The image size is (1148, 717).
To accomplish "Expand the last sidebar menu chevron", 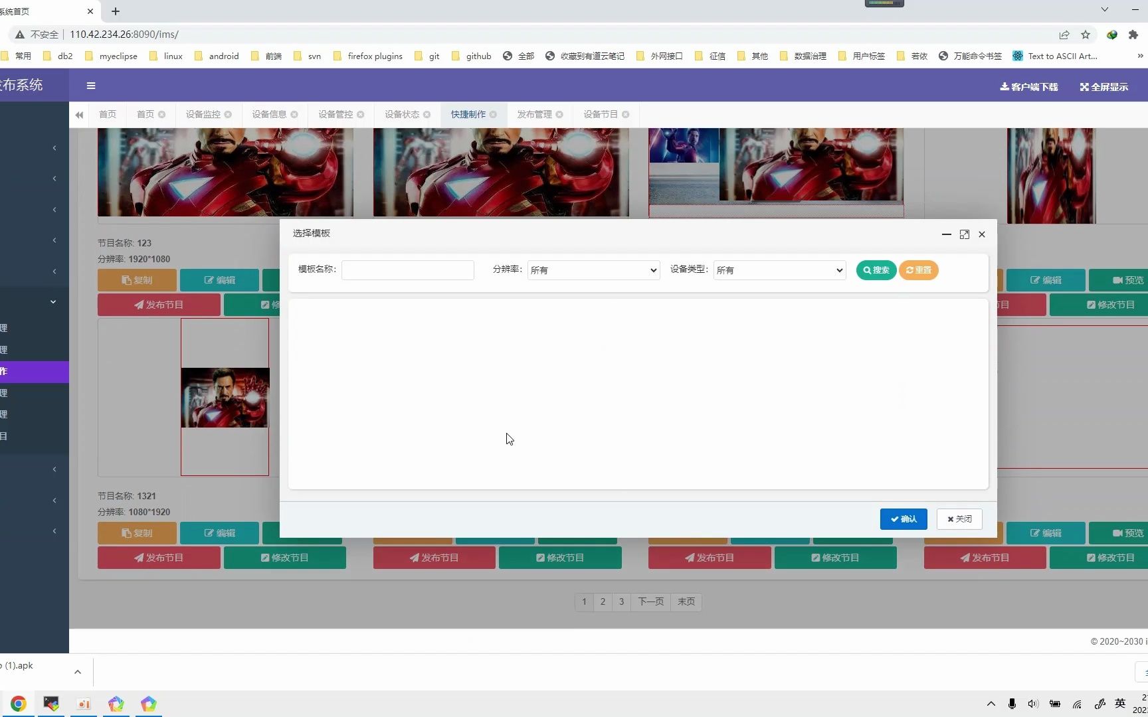I will [54, 531].
